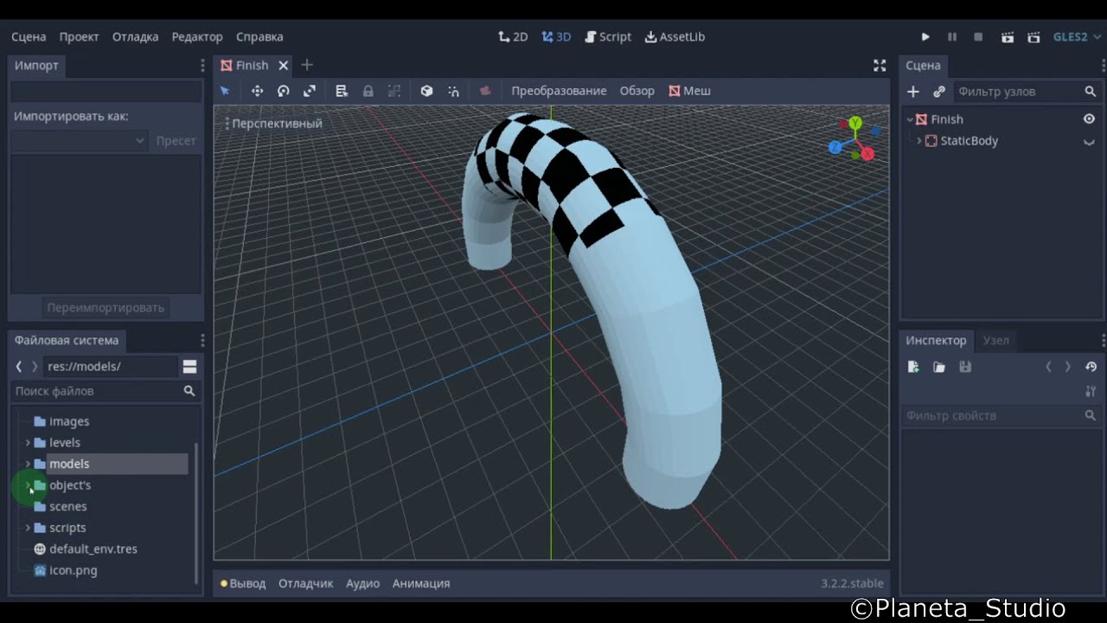Image resolution: width=1107 pixels, height=623 pixels.
Task: Collapse the Finish node tree
Action: (x=910, y=119)
